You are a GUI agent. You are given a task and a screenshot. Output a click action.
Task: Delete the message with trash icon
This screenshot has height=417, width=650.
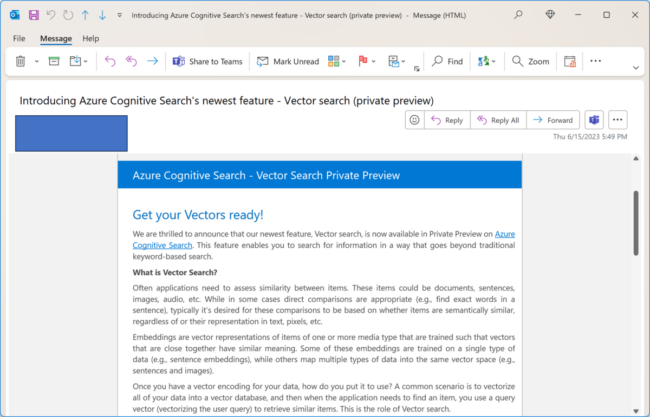point(21,61)
